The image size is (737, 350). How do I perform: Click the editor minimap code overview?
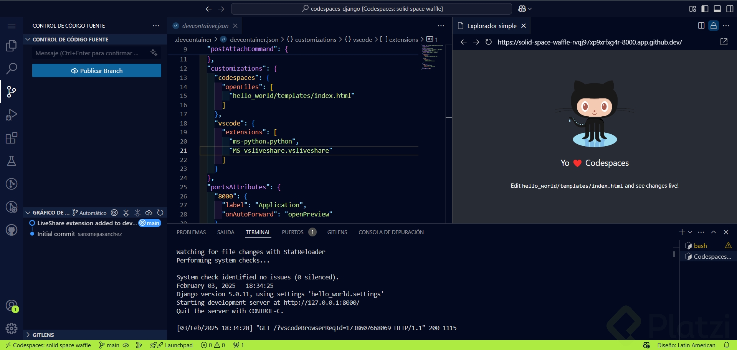432,57
